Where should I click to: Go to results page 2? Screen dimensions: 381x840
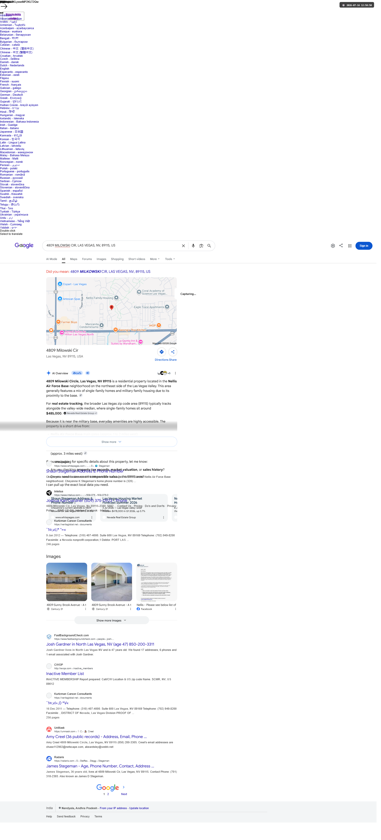[110, 804]
